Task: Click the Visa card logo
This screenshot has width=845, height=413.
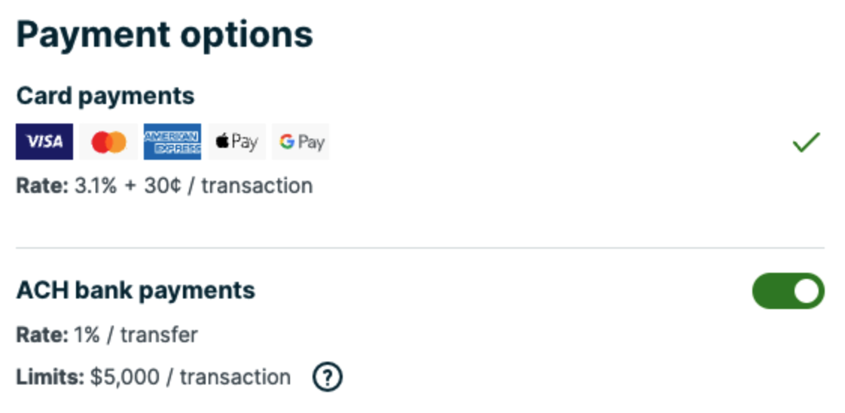Action: click(44, 142)
